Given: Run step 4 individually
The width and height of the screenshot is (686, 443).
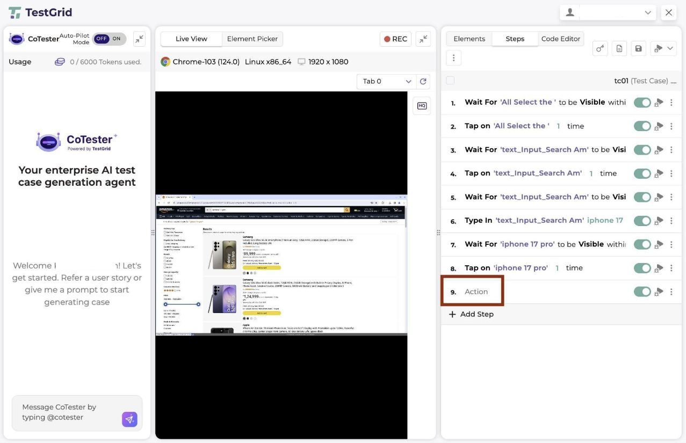Looking at the screenshot, I should click(659, 173).
